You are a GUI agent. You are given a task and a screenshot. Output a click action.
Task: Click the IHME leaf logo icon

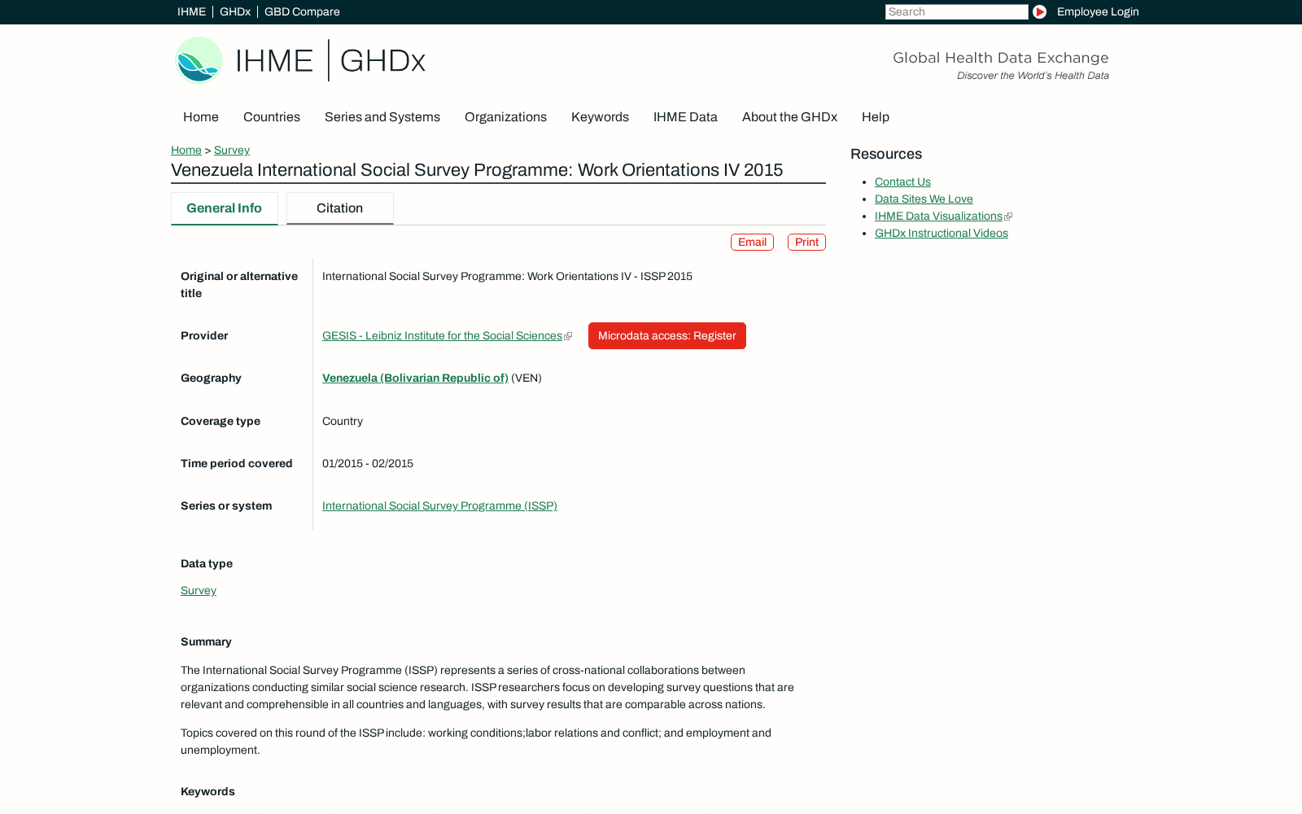point(199,60)
